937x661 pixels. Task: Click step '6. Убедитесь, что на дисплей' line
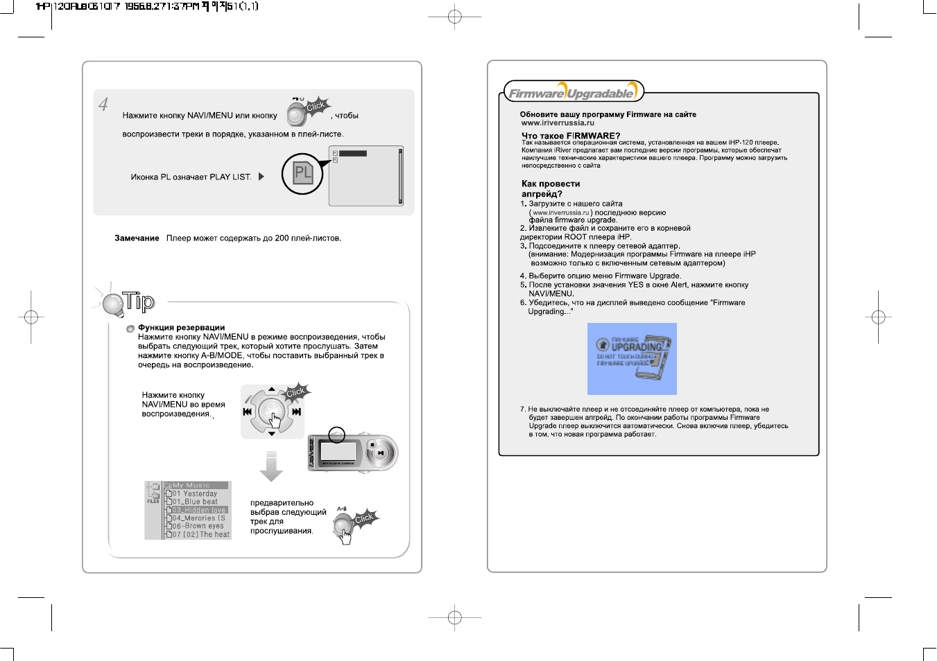coord(633,303)
